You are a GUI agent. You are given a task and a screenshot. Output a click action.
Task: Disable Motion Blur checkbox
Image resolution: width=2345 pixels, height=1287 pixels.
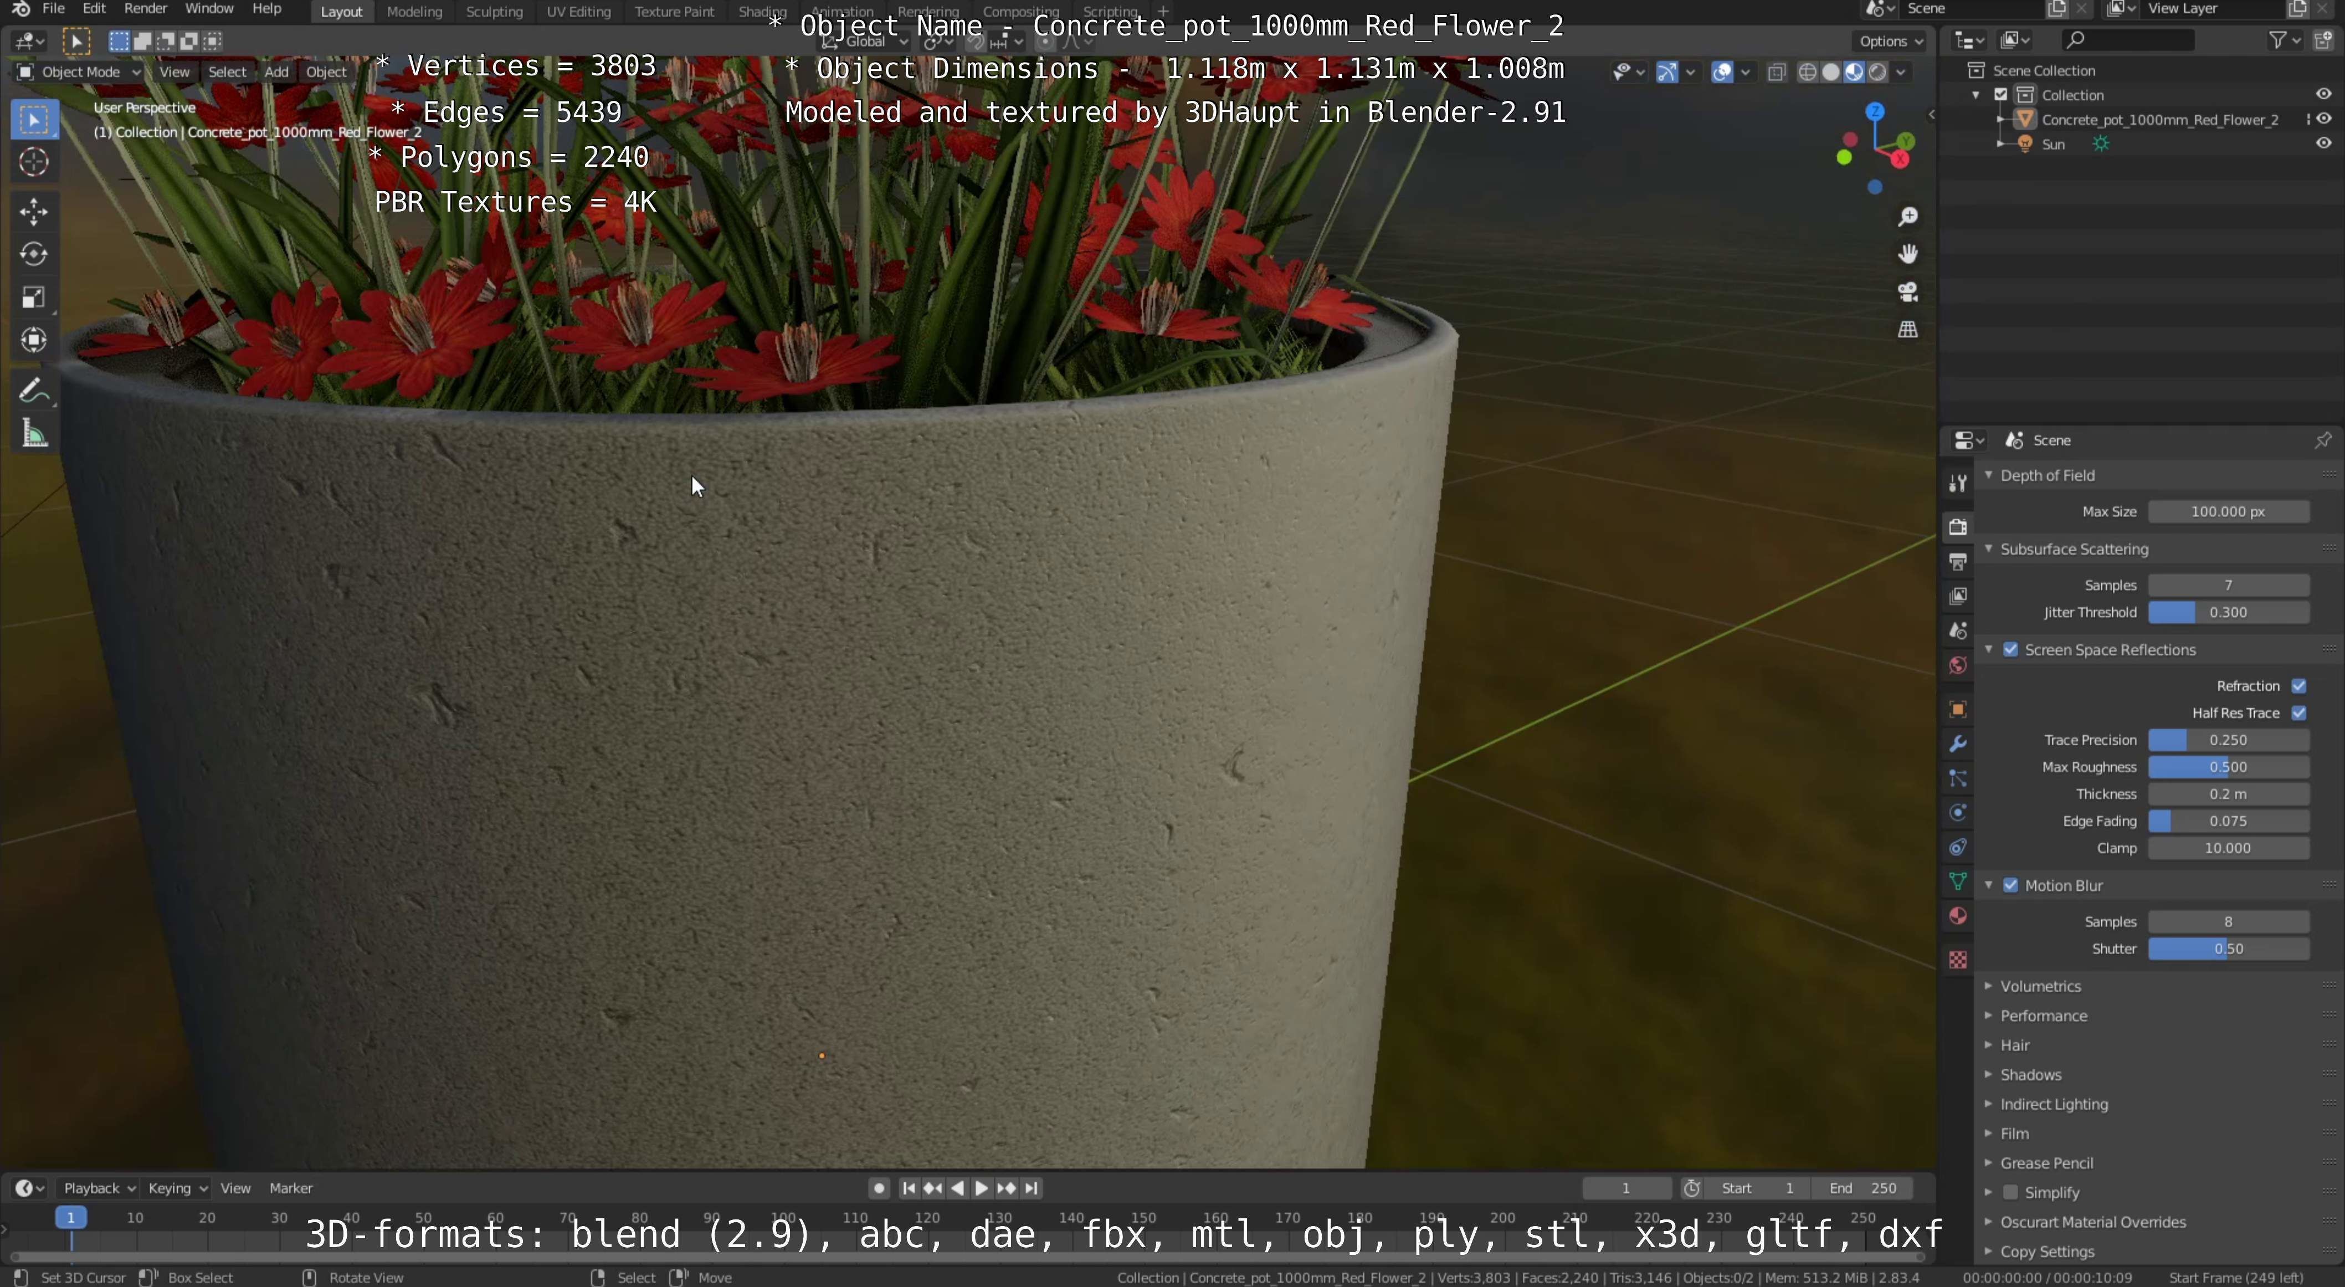point(2011,885)
